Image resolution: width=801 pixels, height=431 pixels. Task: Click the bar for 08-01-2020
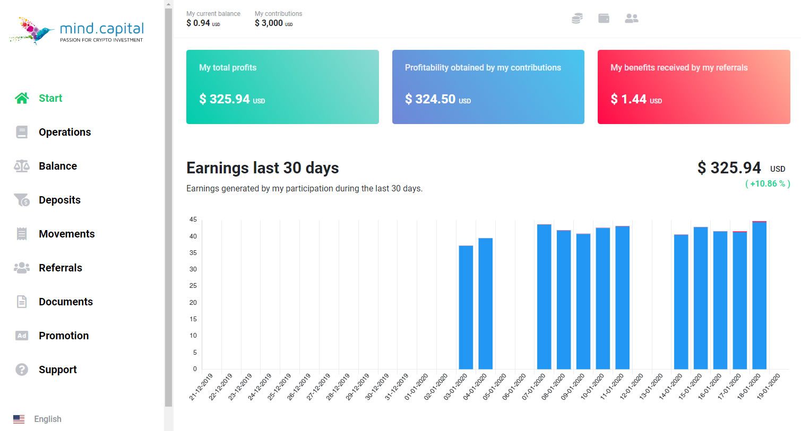click(564, 300)
